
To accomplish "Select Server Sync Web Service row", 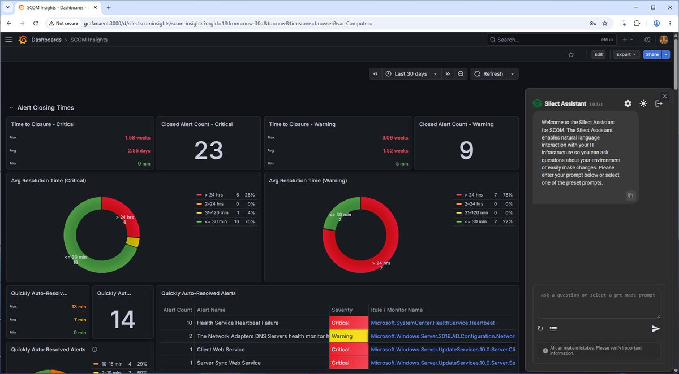I will coord(337,363).
